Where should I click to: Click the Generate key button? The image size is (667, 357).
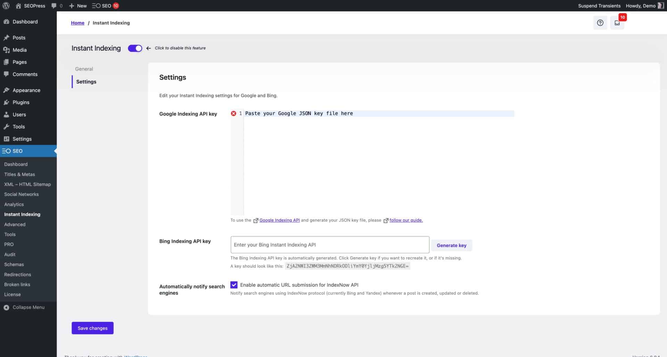(451, 245)
